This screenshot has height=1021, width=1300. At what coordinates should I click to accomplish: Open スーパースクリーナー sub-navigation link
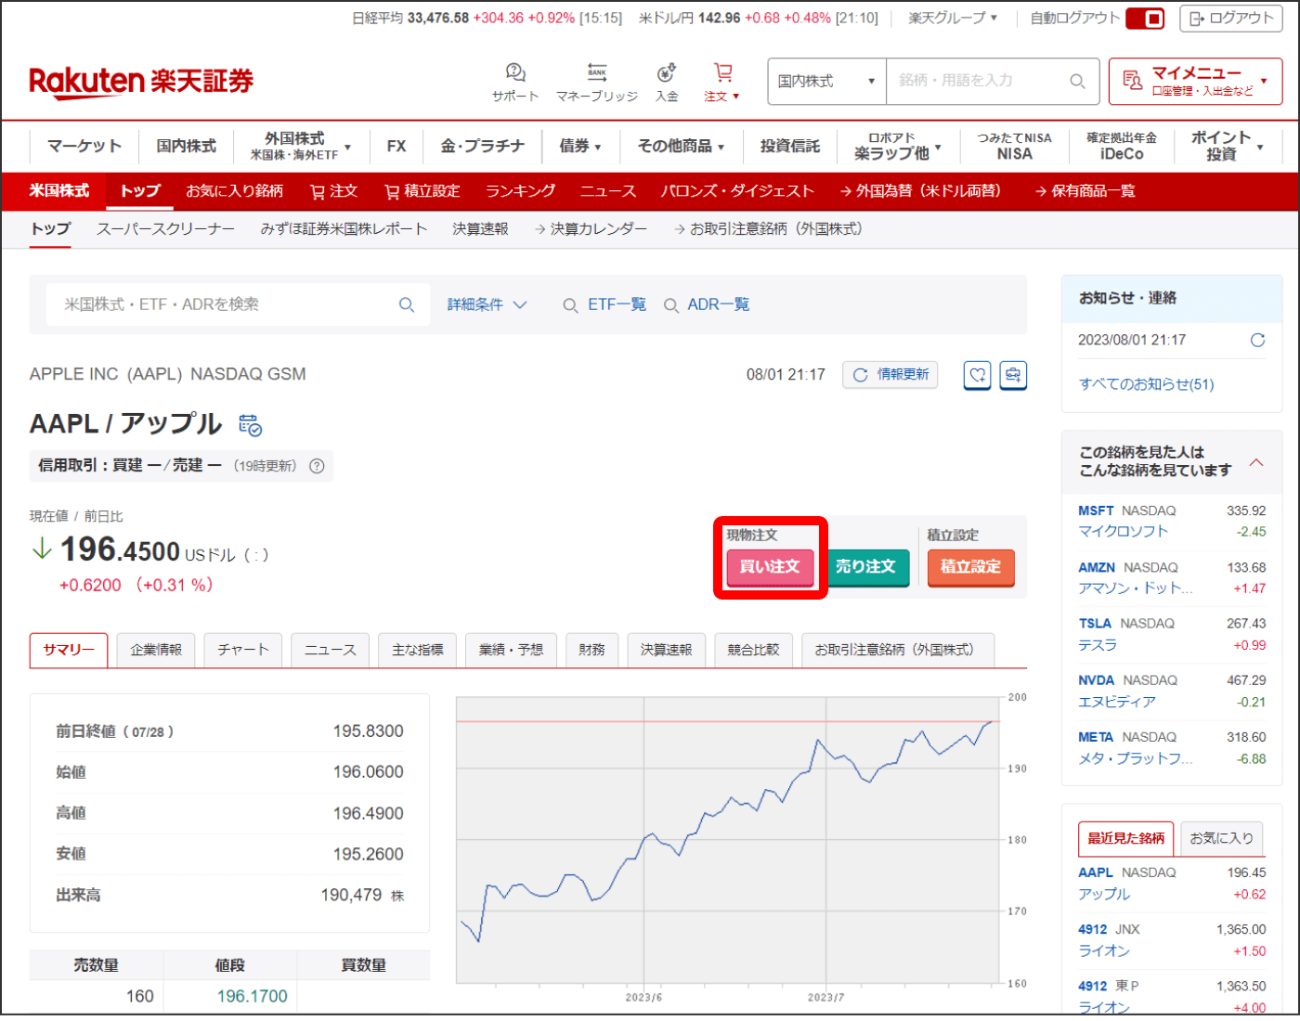pyautogui.click(x=165, y=229)
